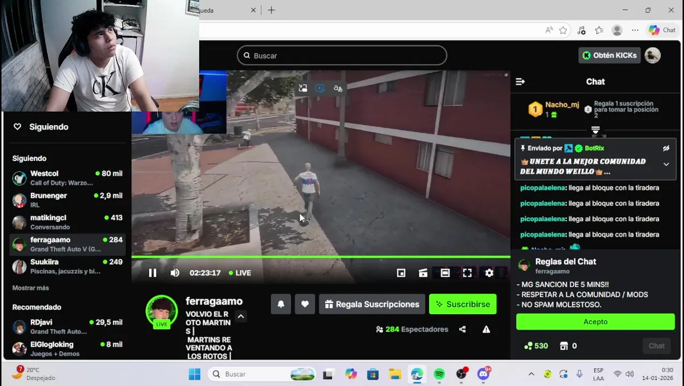Image resolution: width=684 pixels, height=386 pixels.
Task: Click the Read Aloud icon in address bar
Action: (549, 30)
